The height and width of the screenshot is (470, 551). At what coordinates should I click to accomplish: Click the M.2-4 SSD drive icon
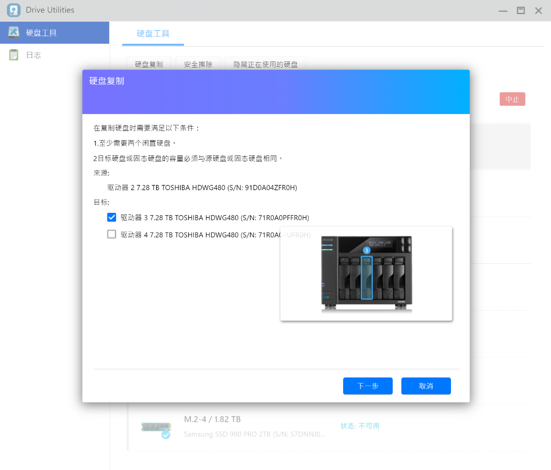(x=156, y=427)
